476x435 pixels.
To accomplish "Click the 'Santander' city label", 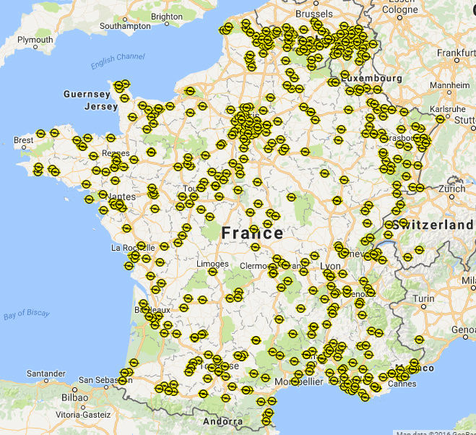I will (x=46, y=374).
